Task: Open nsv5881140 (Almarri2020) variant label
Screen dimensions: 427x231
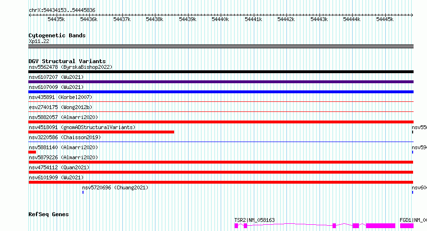Action: pos(63,147)
